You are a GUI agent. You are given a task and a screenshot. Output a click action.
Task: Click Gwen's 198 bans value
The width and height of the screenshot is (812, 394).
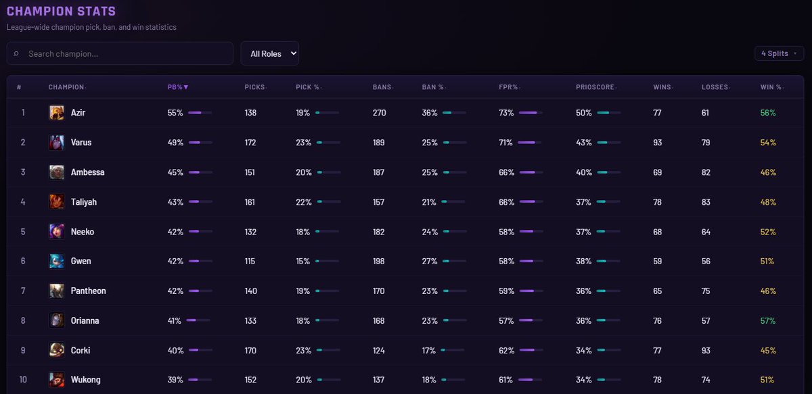379,261
